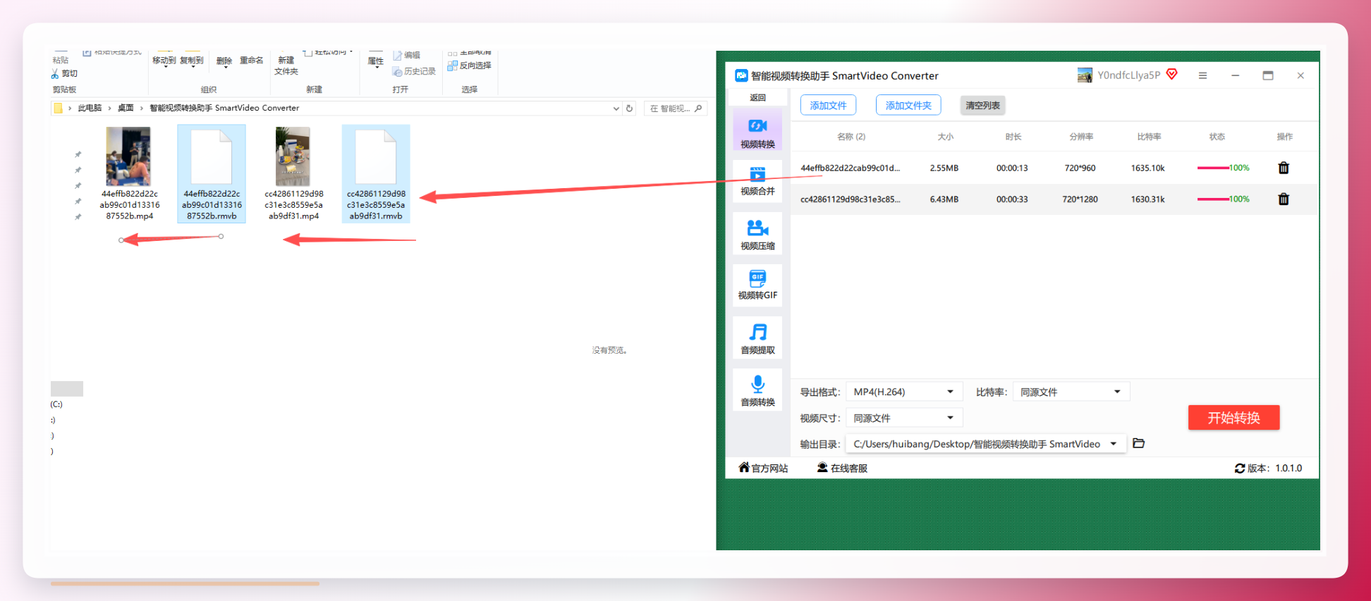Viewport: 1371px width, 601px height.
Task: Click the cc42861129d98c31e3c85… file name in list
Action: 850,199
